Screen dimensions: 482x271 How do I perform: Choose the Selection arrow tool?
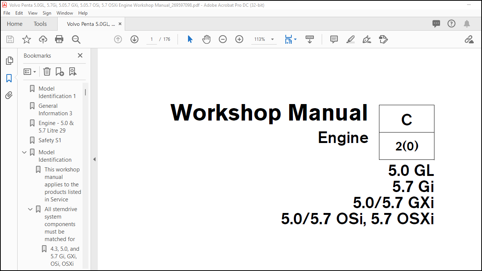190,39
